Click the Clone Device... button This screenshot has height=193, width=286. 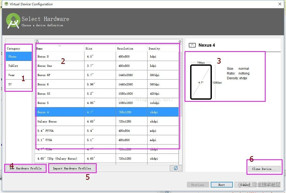pyautogui.click(x=264, y=169)
